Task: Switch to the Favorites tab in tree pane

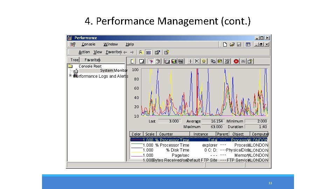Action: [x=92, y=60]
